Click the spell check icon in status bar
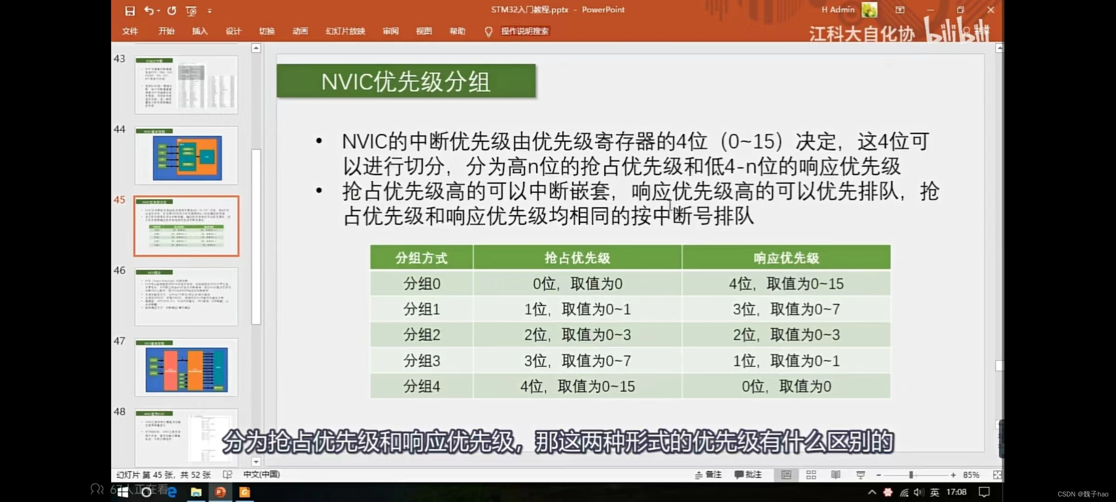1116x502 pixels. 227,475
